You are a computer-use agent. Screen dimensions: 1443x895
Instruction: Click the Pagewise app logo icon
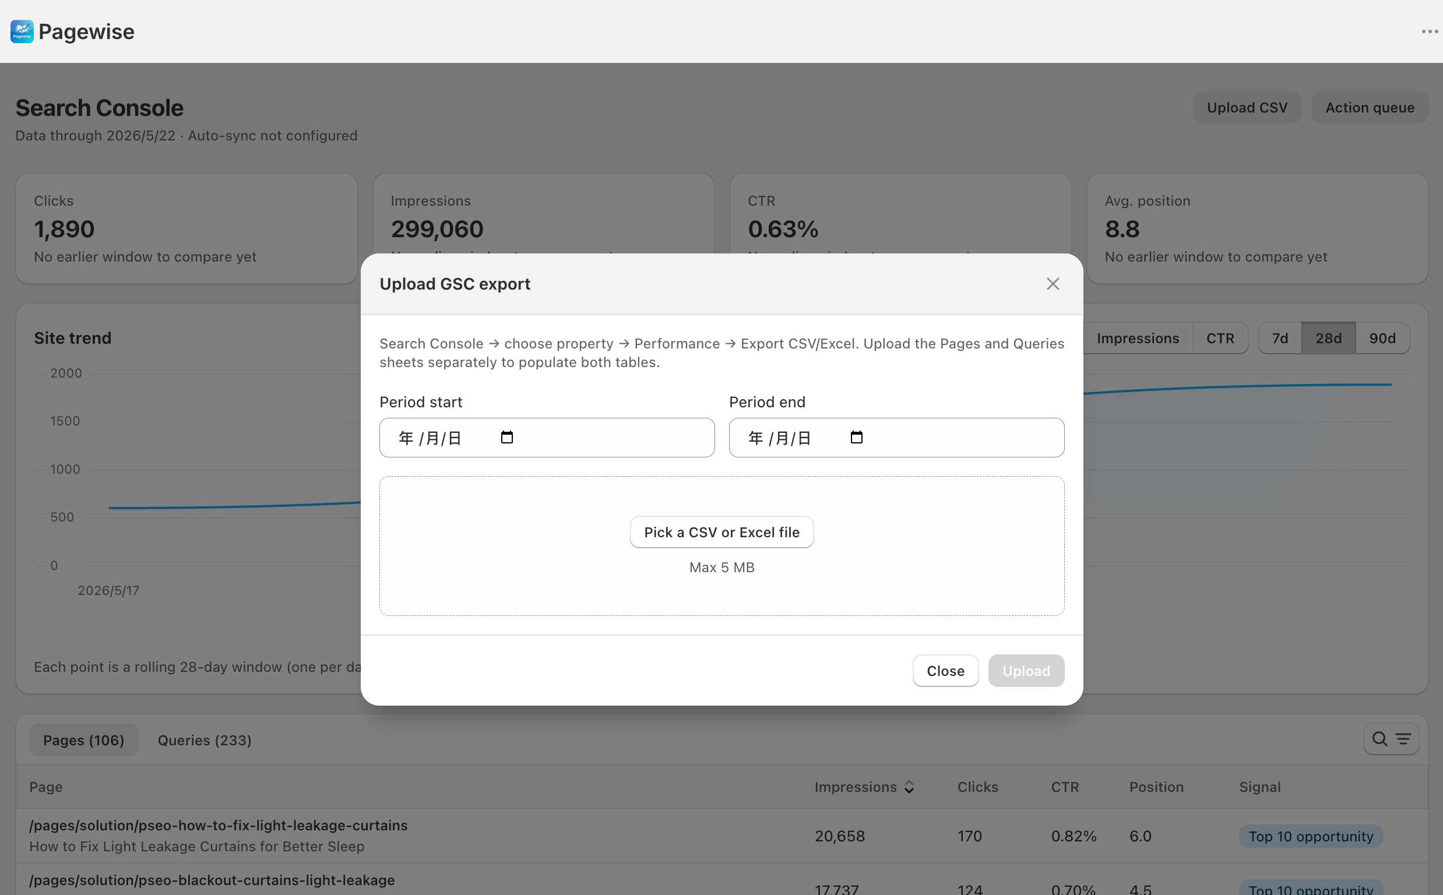22,31
